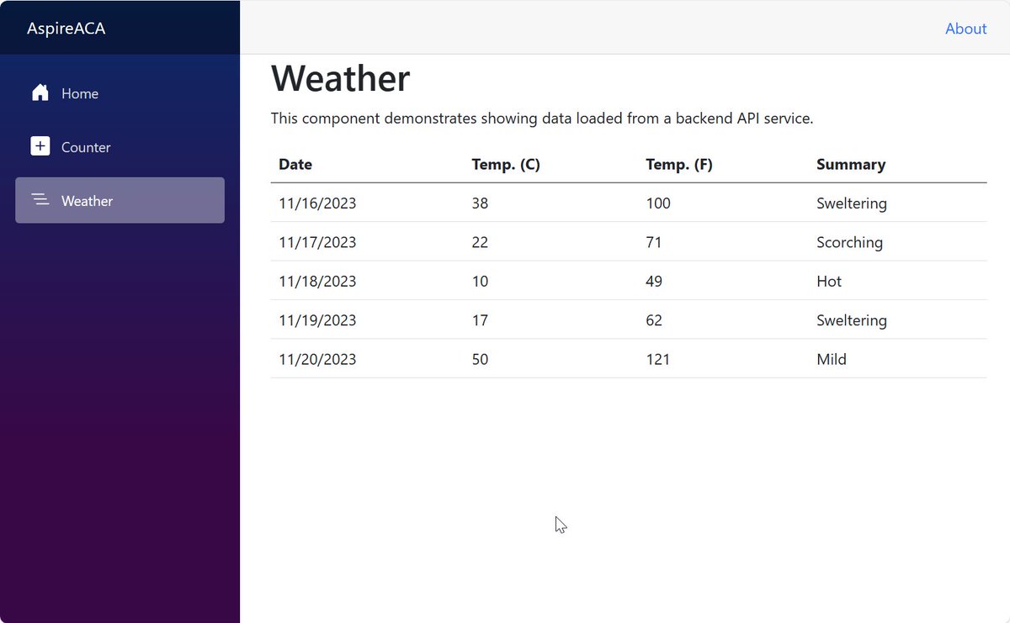Select the row dated 11/16/2023
The width and height of the screenshot is (1010, 623).
[x=317, y=203]
